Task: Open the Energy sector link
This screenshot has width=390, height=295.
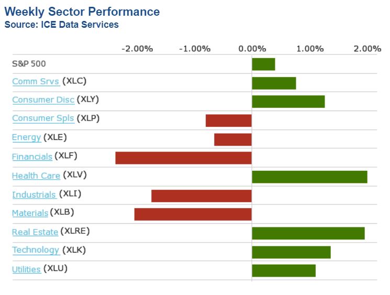Action: 26,138
